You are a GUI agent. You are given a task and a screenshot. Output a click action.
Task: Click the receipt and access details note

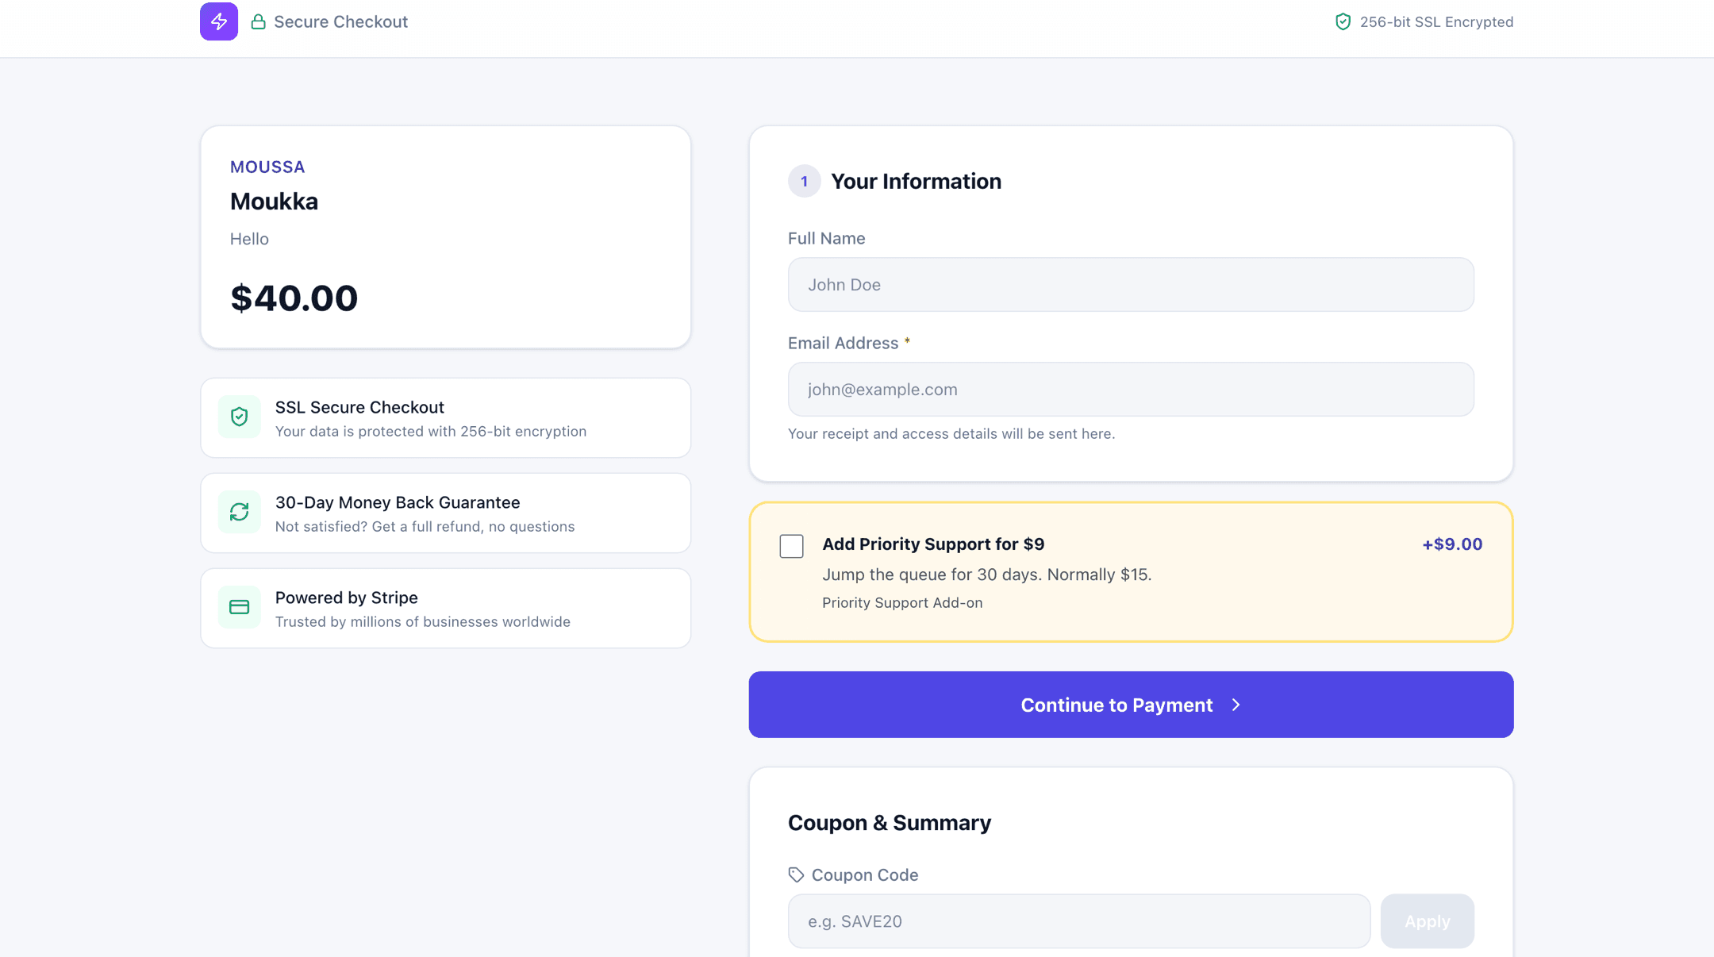pyautogui.click(x=951, y=433)
